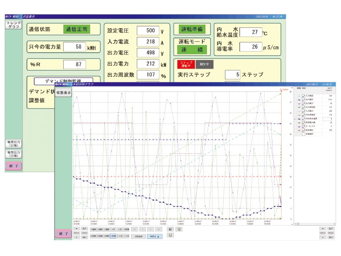Screen dimensions: 341x256
Task: Toggle the 出力電圧 series checkbox
Action: tap(304, 100)
